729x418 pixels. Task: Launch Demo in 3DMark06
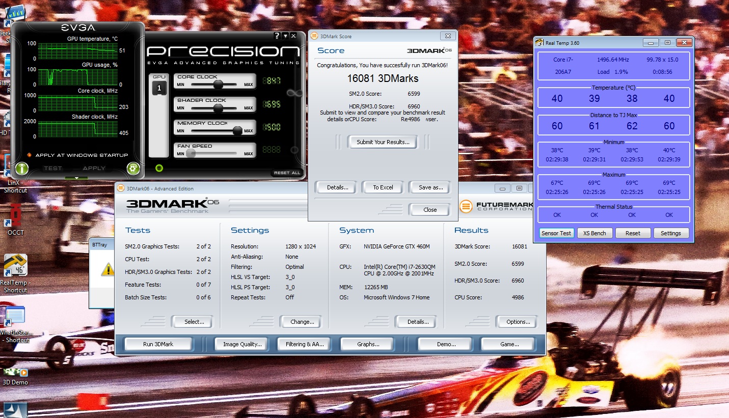click(x=446, y=344)
